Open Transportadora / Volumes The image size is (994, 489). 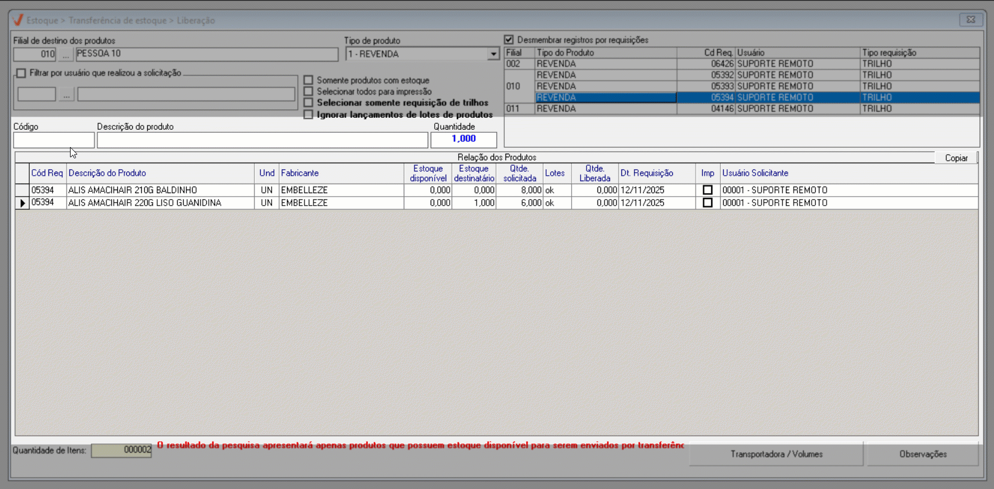click(x=776, y=454)
